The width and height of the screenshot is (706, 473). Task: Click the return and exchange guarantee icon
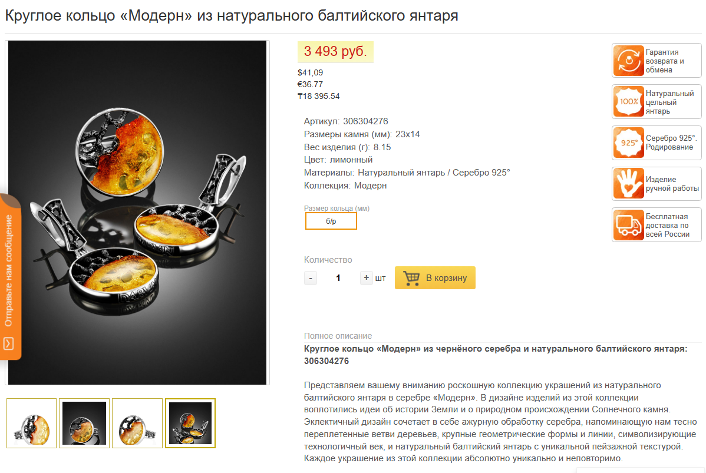629,60
